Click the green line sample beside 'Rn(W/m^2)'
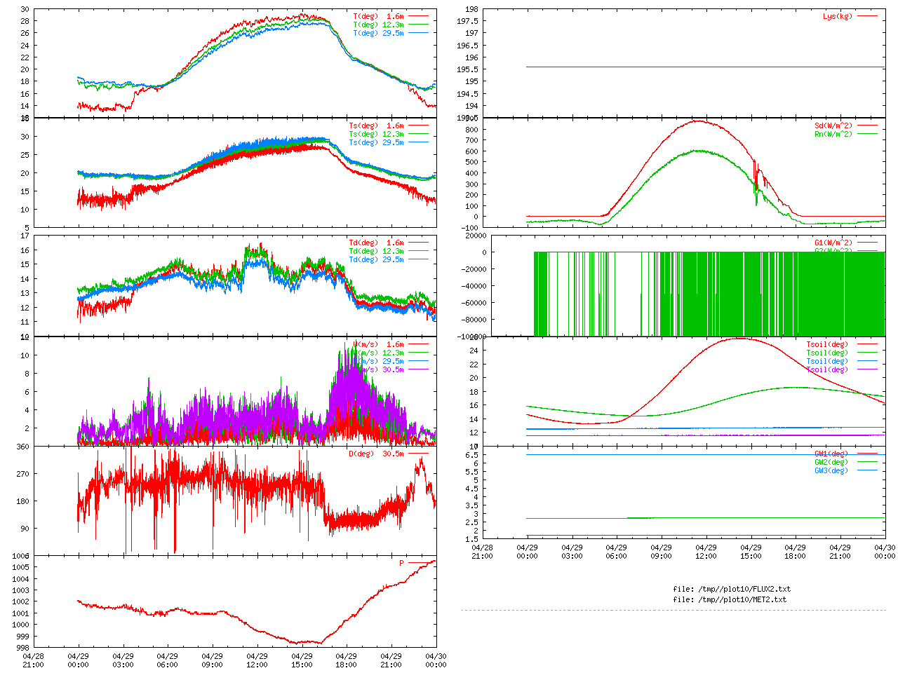 click(x=867, y=135)
